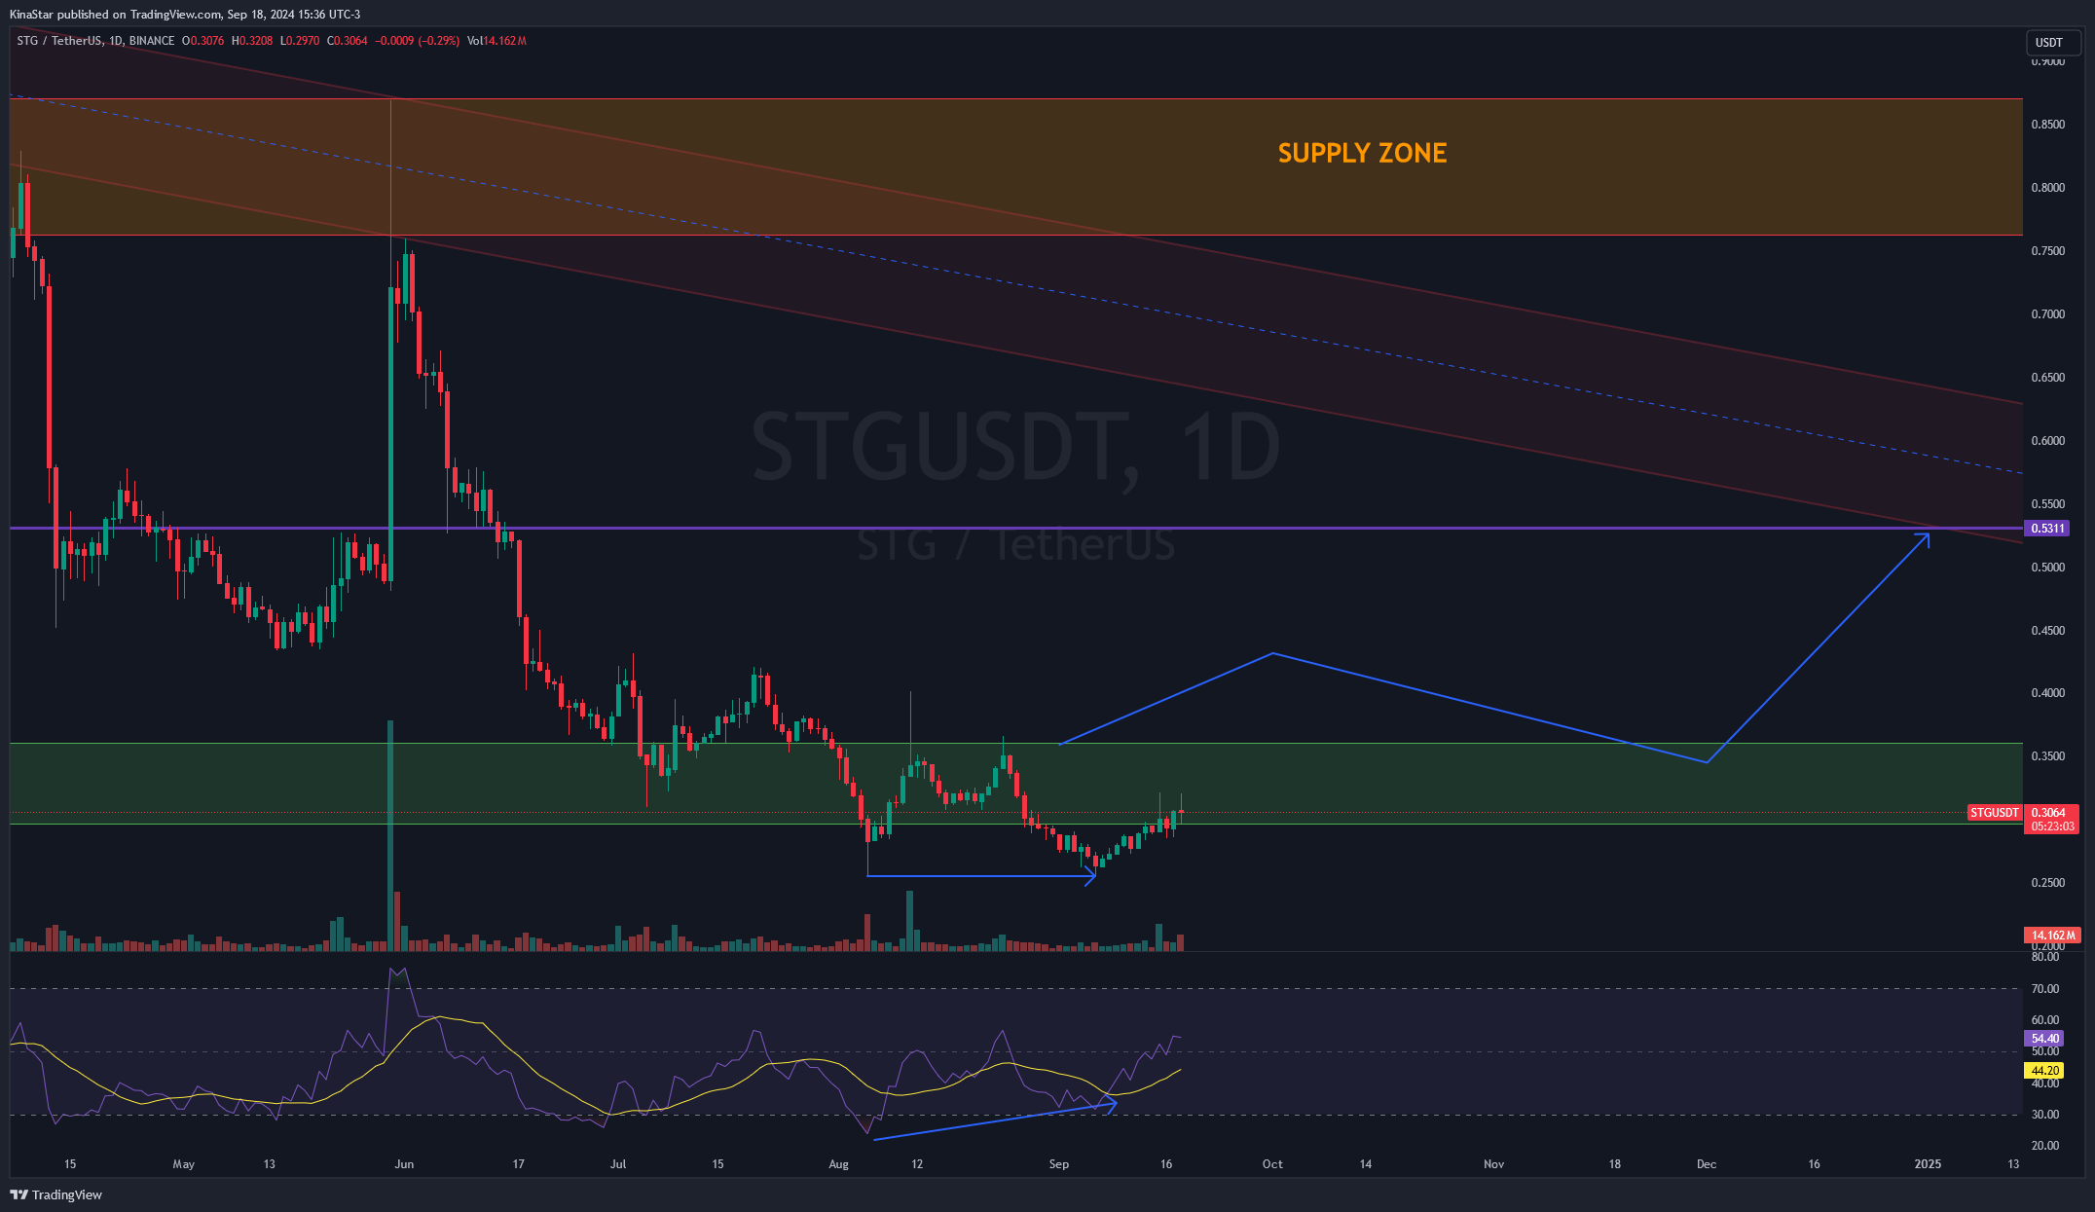The image size is (2095, 1212).
Task: Click the 0.6500 price axis label
Action: 2047,378
